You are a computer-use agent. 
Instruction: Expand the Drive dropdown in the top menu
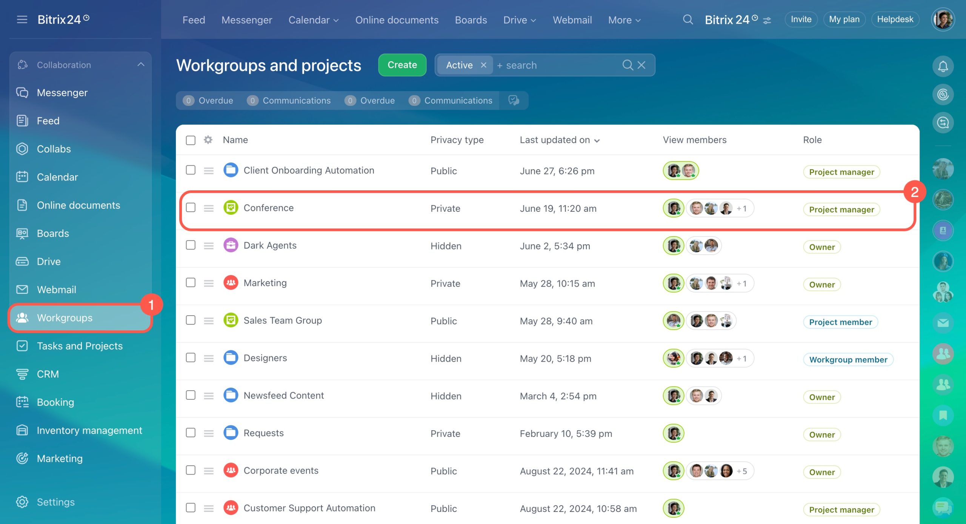tap(520, 20)
